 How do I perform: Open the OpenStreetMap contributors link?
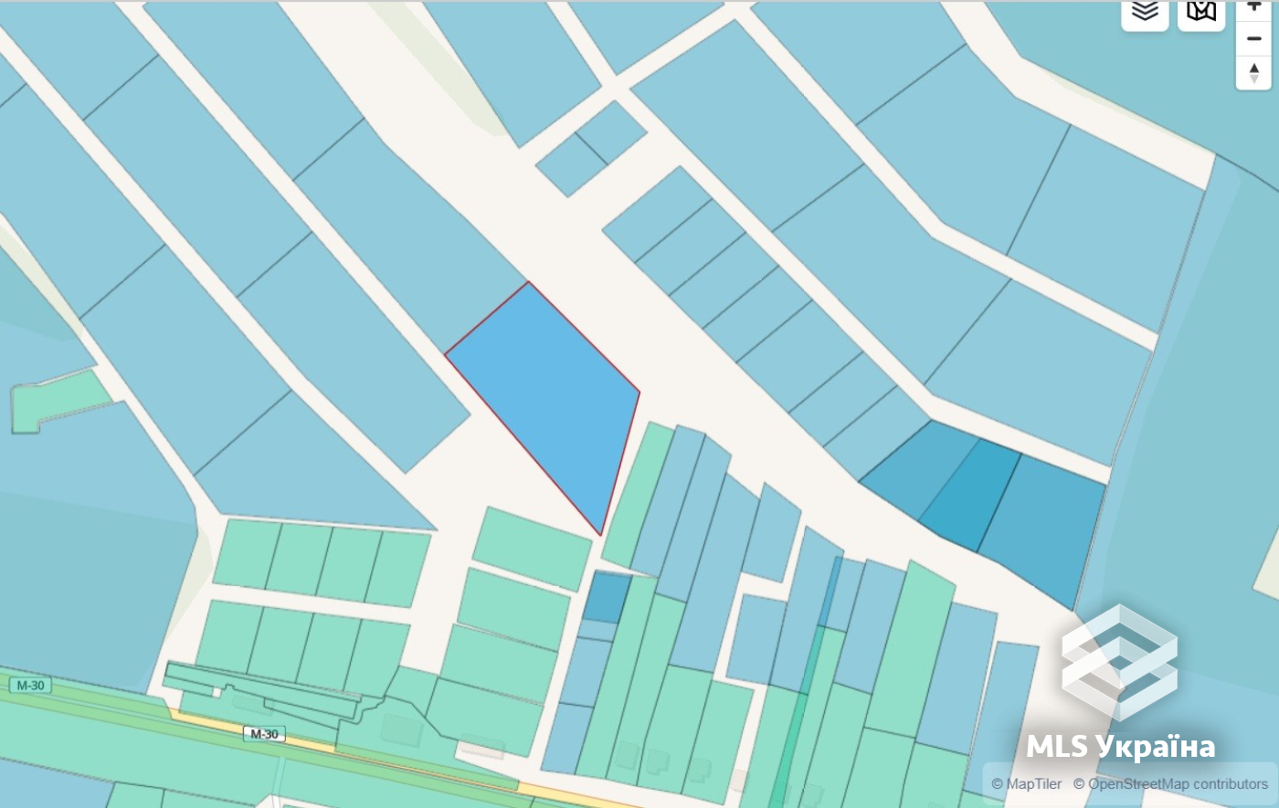tap(1170, 784)
